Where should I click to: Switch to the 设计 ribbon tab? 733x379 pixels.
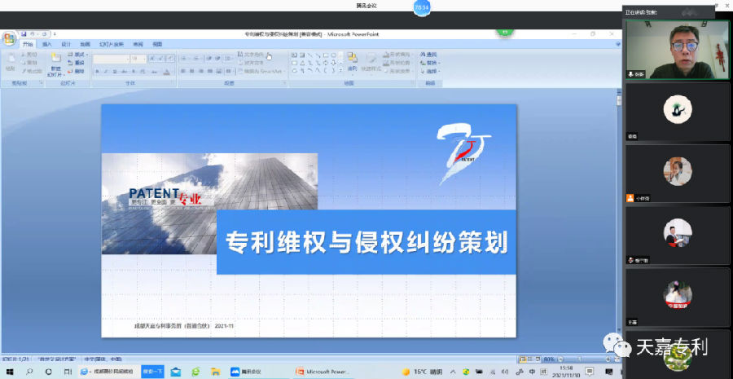point(66,44)
